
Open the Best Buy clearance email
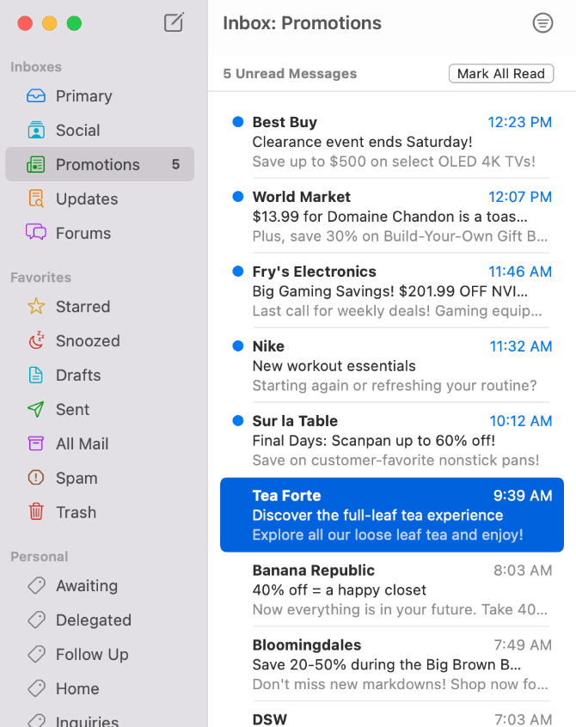pos(392,141)
